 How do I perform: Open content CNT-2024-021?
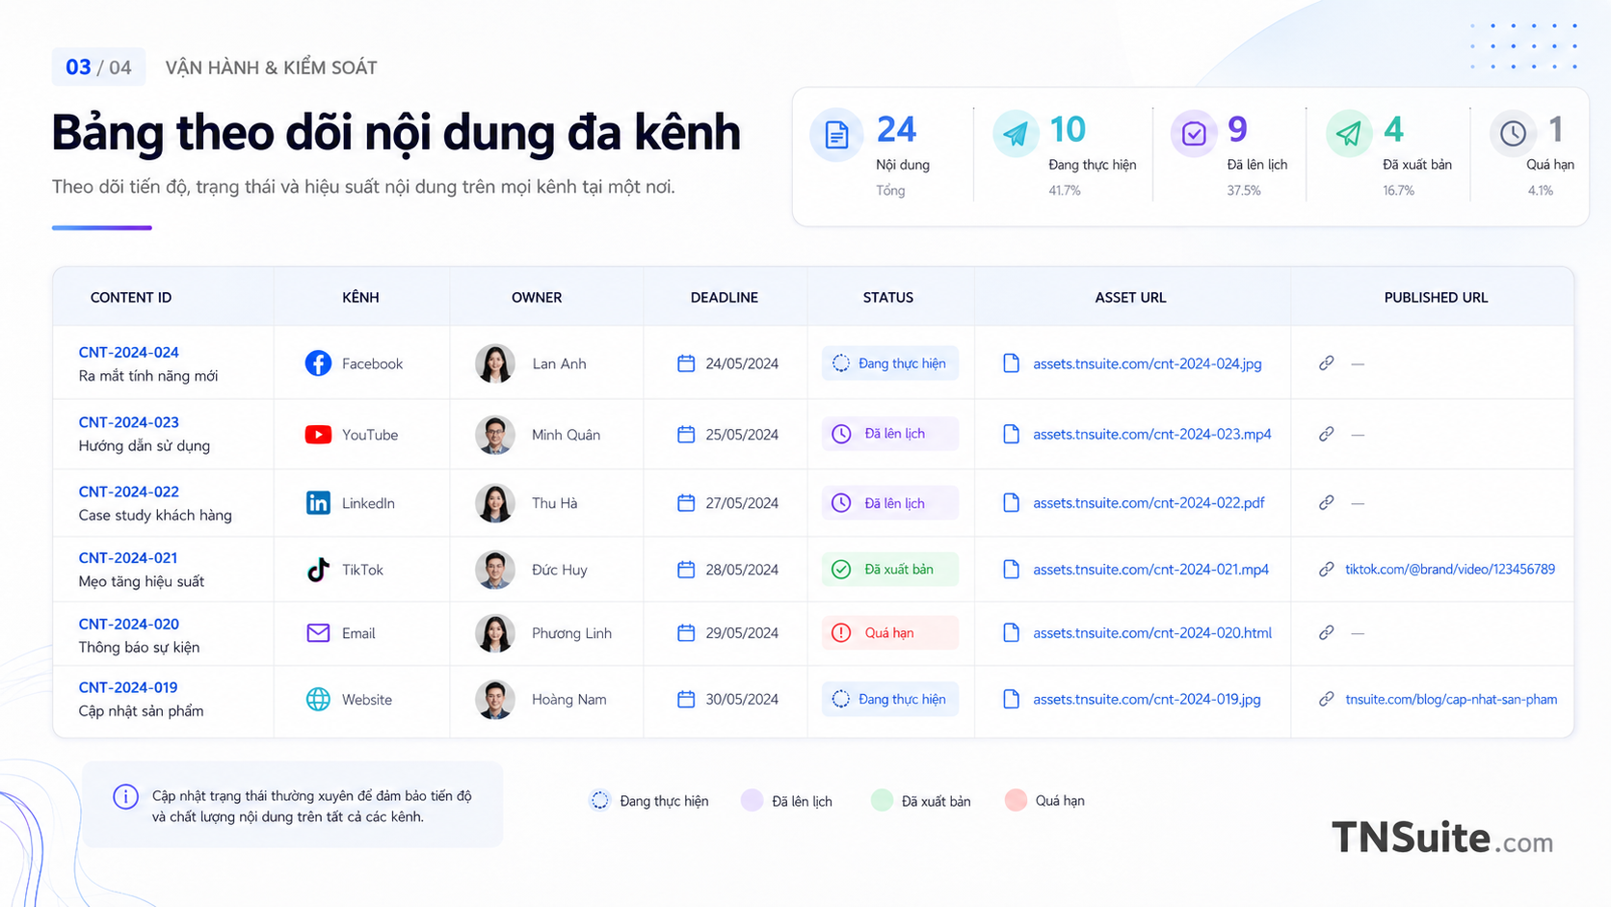tap(127, 558)
